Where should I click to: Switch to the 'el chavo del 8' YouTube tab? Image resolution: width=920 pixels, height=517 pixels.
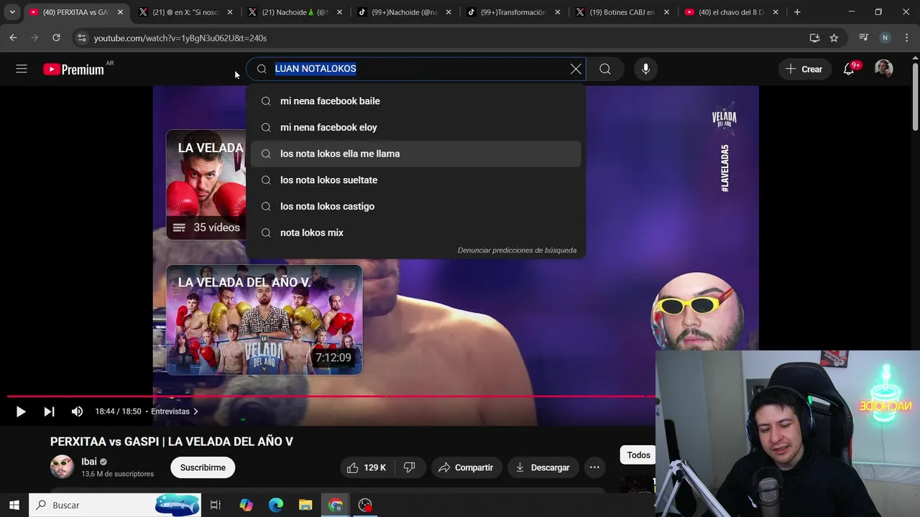point(732,12)
